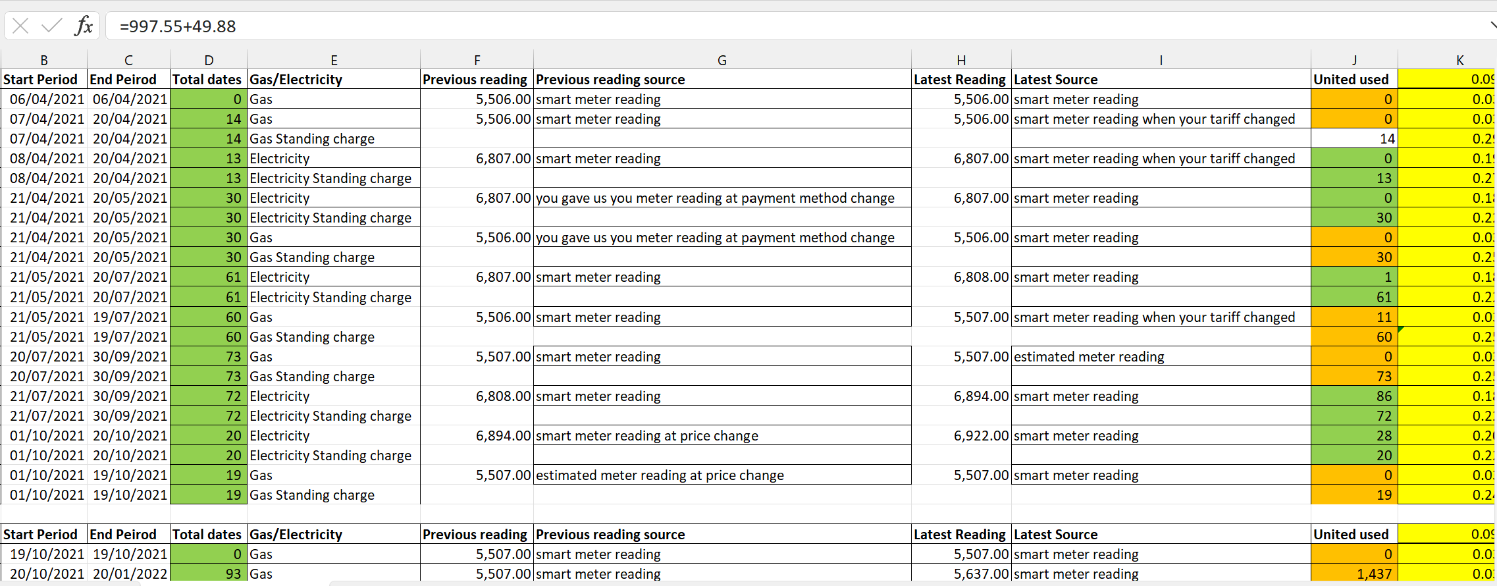Select the column I header
The image size is (1497, 586).
(x=1161, y=60)
